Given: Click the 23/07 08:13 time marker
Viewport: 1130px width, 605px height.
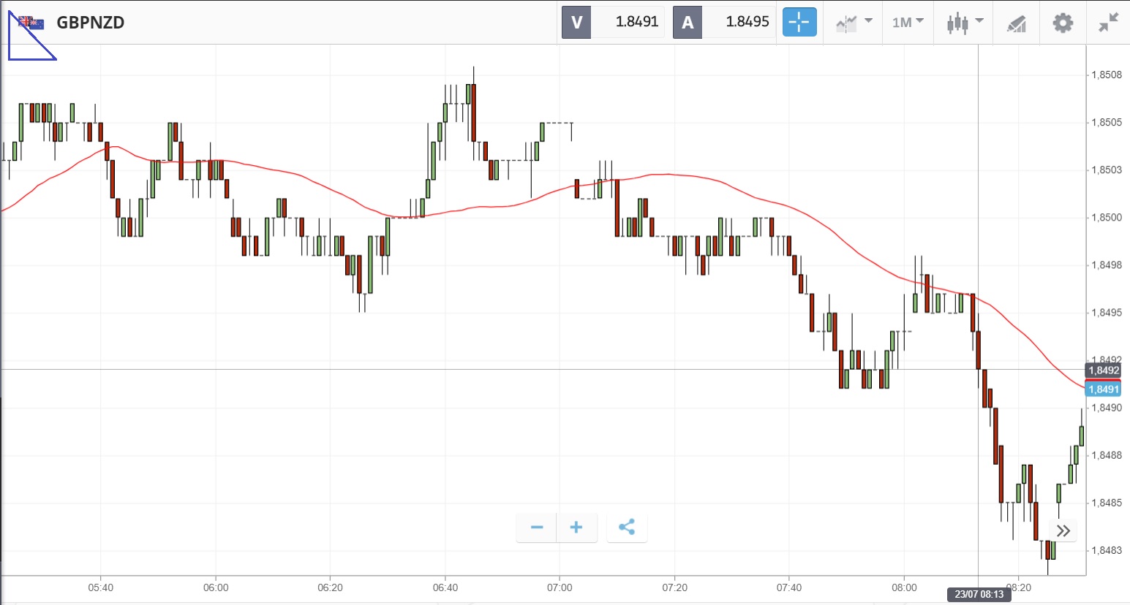Looking at the screenshot, I should pyautogui.click(x=979, y=594).
